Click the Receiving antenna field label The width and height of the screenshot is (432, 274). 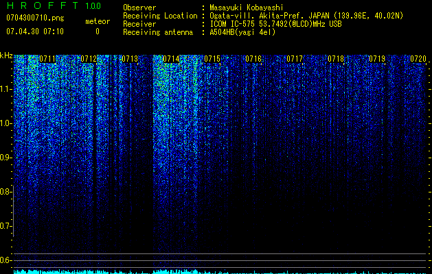158,32
